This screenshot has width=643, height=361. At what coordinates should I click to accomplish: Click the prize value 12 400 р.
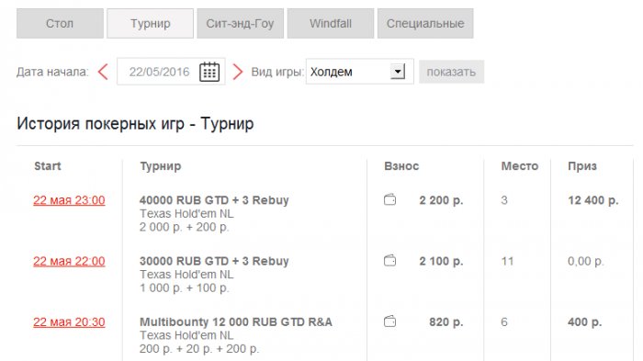click(x=593, y=200)
